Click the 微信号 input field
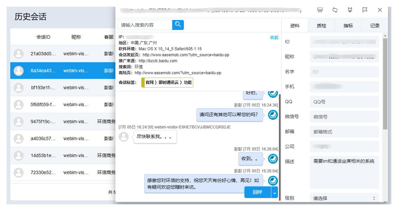 [344, 117]
